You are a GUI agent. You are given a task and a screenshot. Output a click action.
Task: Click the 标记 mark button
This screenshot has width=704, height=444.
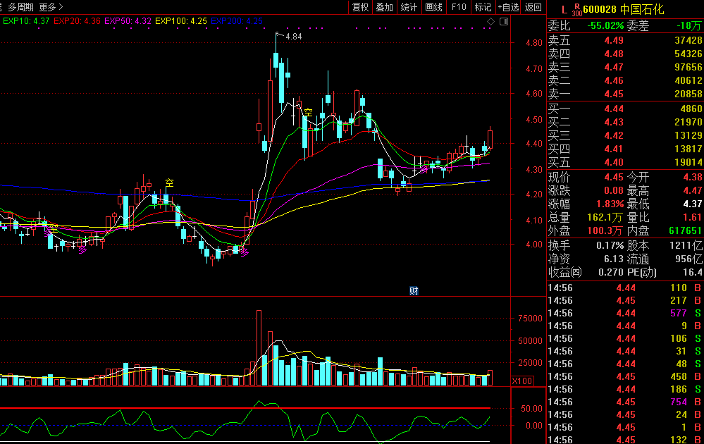[483, 7]
